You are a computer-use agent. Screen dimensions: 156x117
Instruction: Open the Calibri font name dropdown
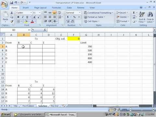click(x=31, y=13)
